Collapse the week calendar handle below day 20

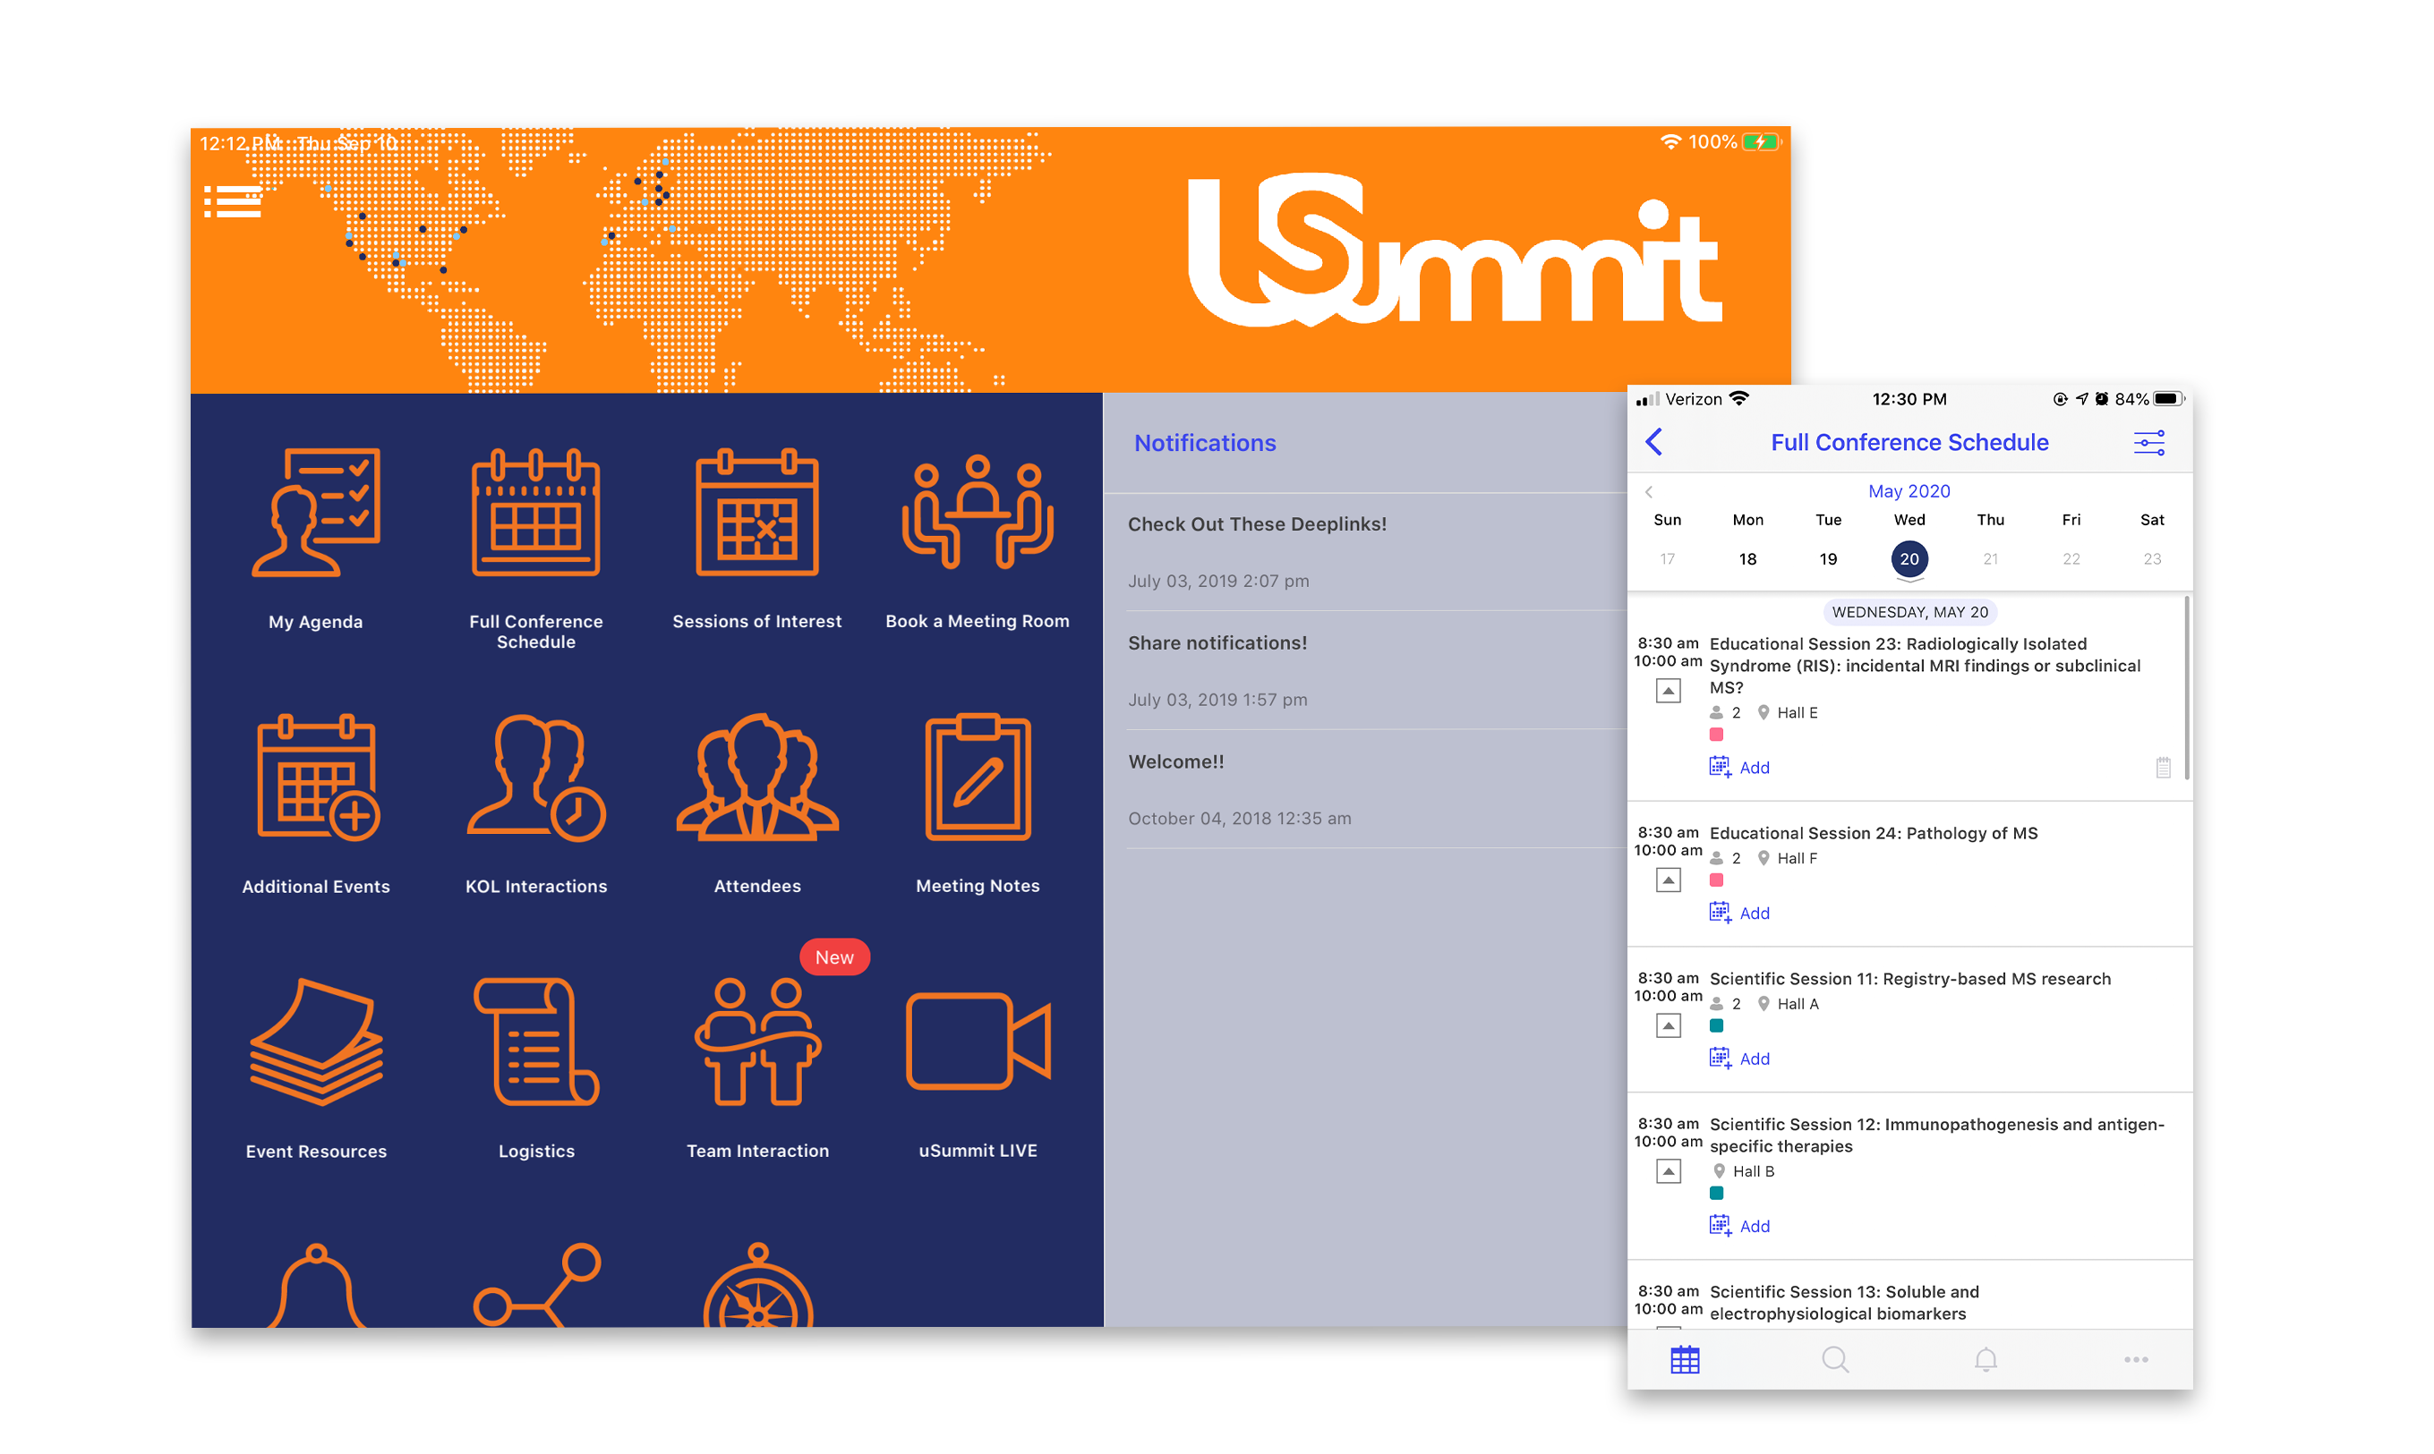[1909, 581]
